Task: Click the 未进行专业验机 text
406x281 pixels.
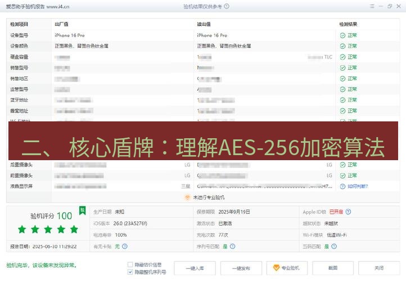Action: (209, 197)
